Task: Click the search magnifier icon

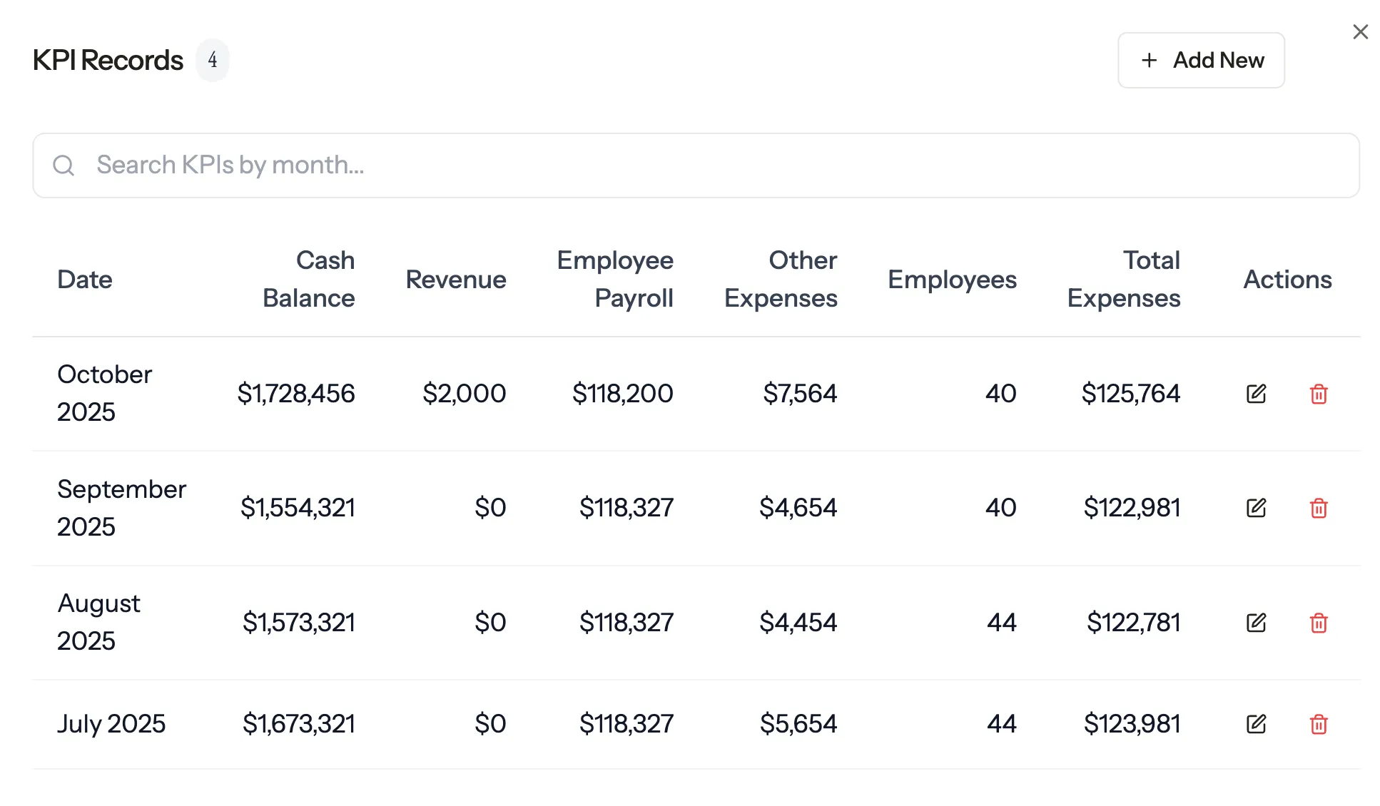Action: point(64,165)
